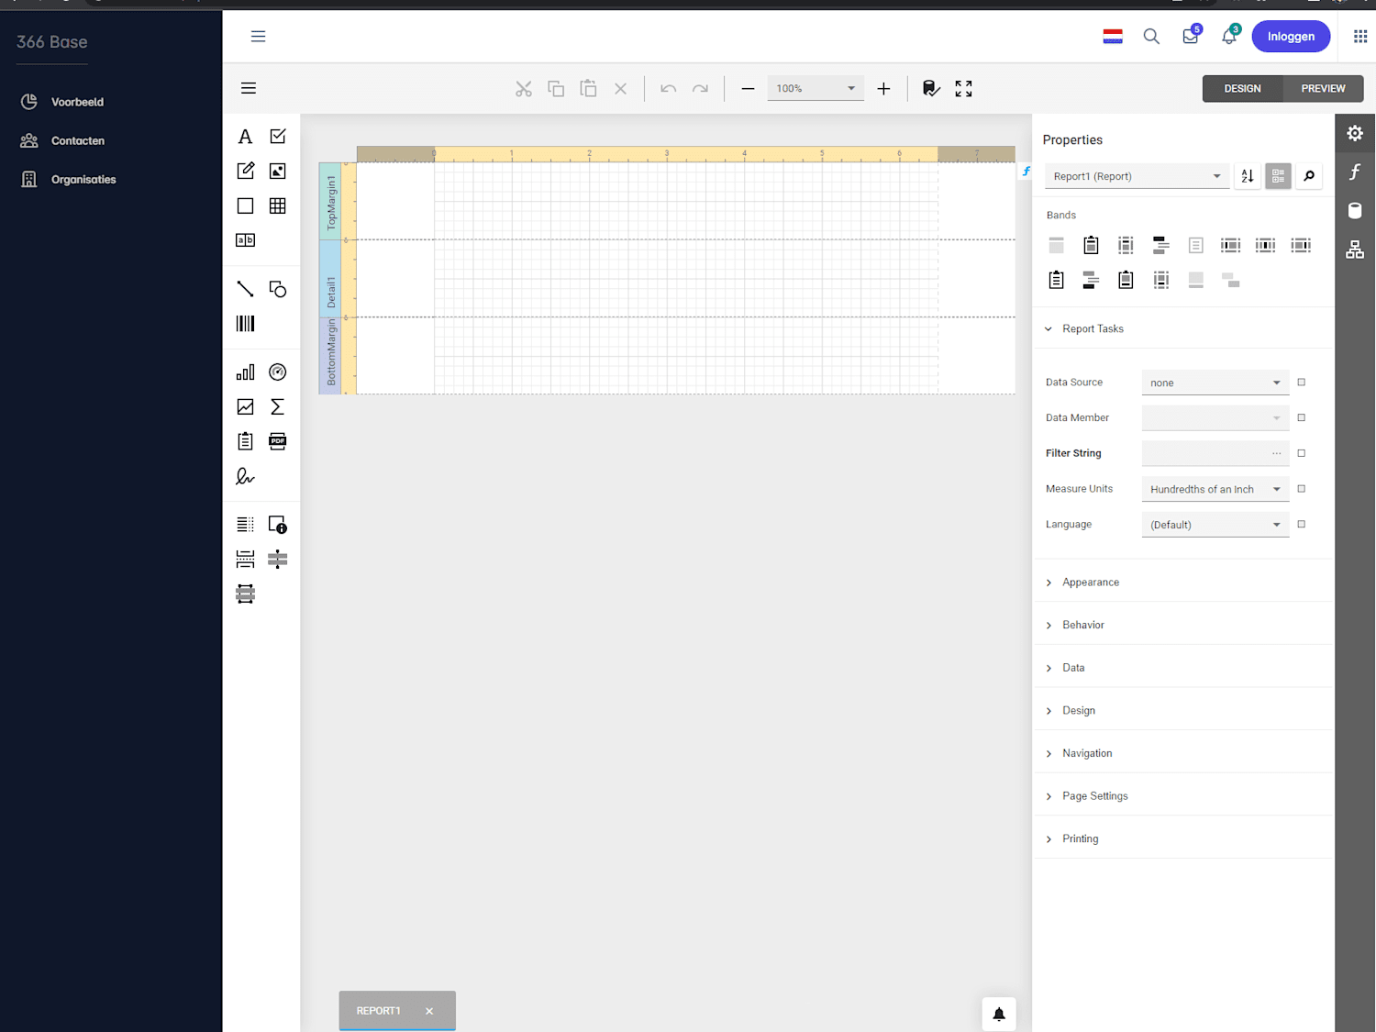This screenshot has width=1376, height=1032.
Task: Open Contacten in the sidebar
Action: 77,140
